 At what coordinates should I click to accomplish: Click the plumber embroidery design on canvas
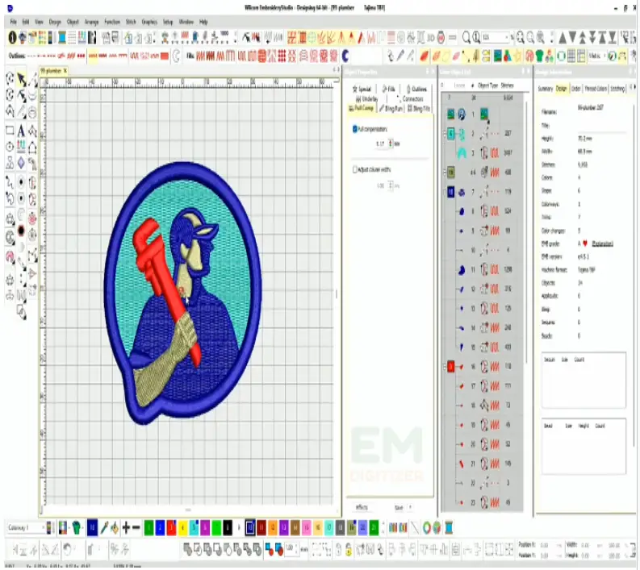tap(183, 293)
